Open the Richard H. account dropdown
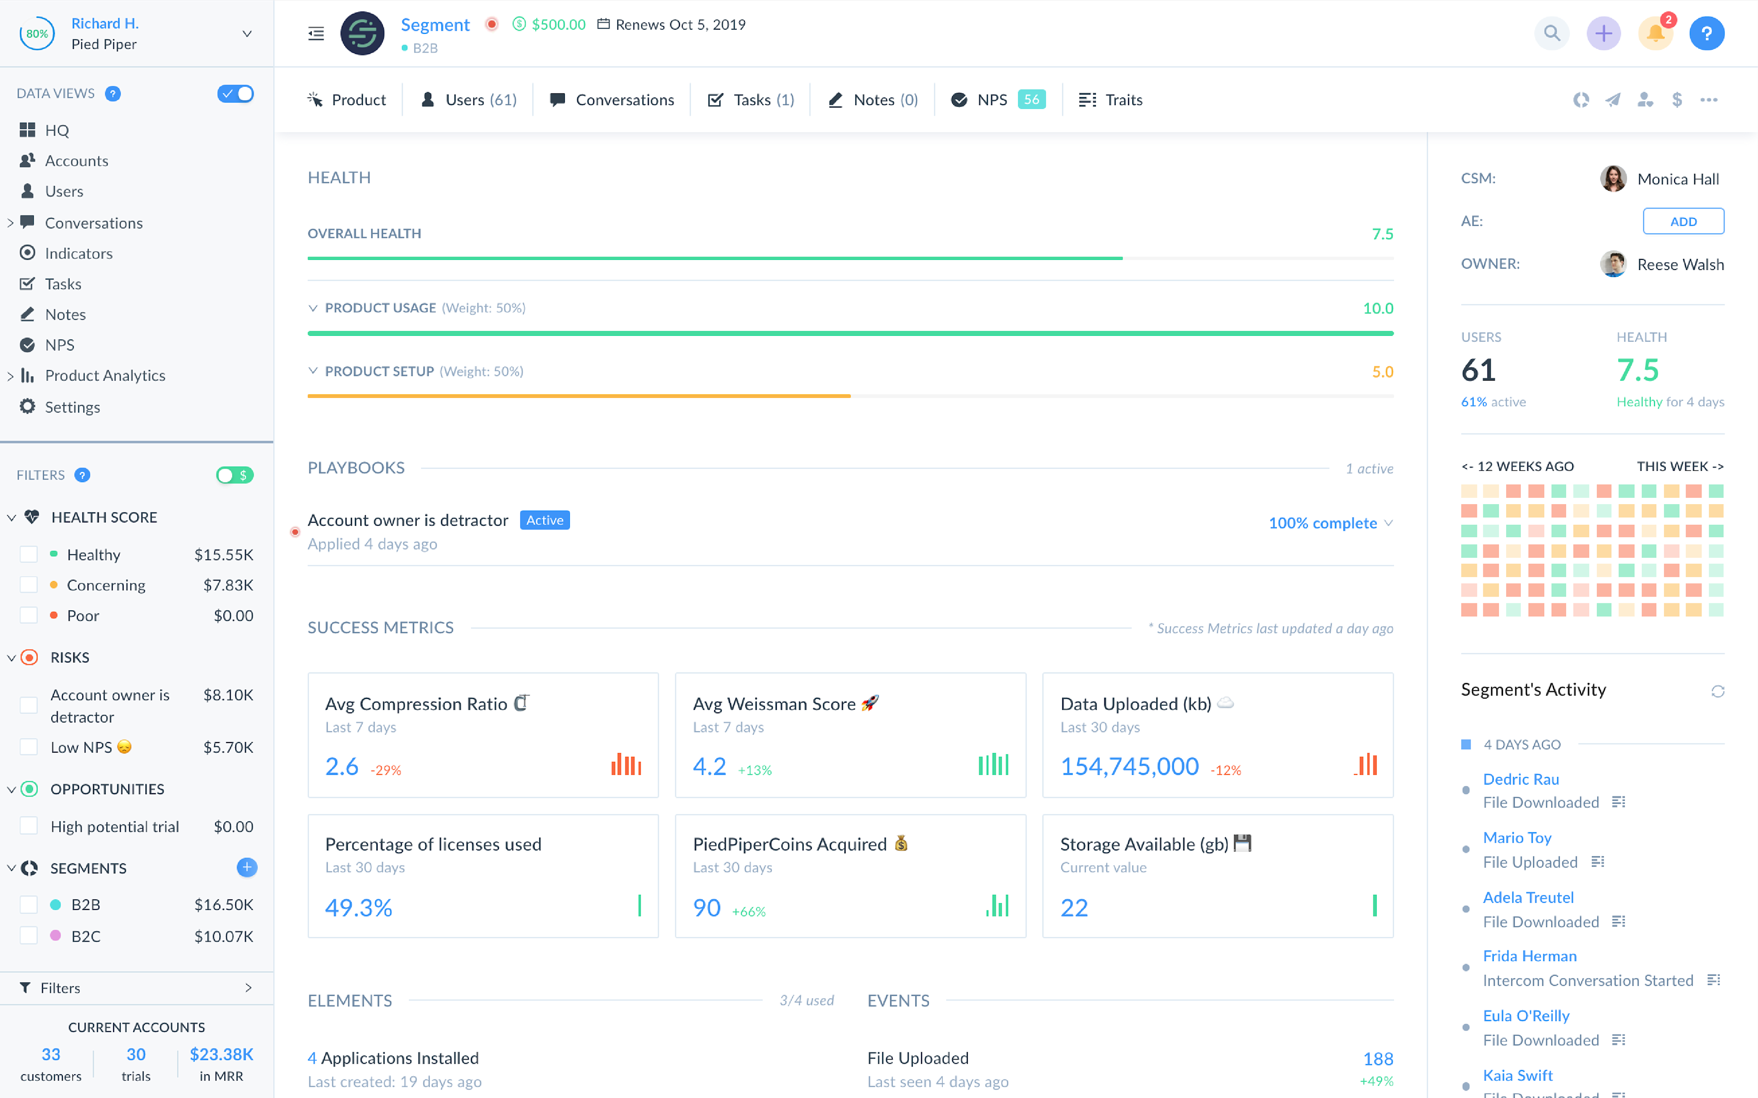The height and width of the screenshot is (1098, 1758). 247,33
